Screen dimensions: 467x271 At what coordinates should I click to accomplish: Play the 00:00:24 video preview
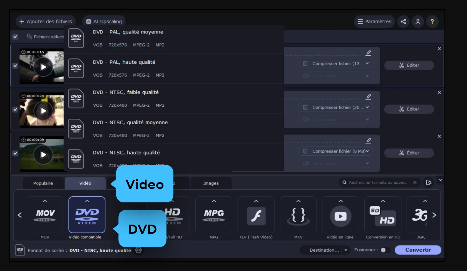43,111
